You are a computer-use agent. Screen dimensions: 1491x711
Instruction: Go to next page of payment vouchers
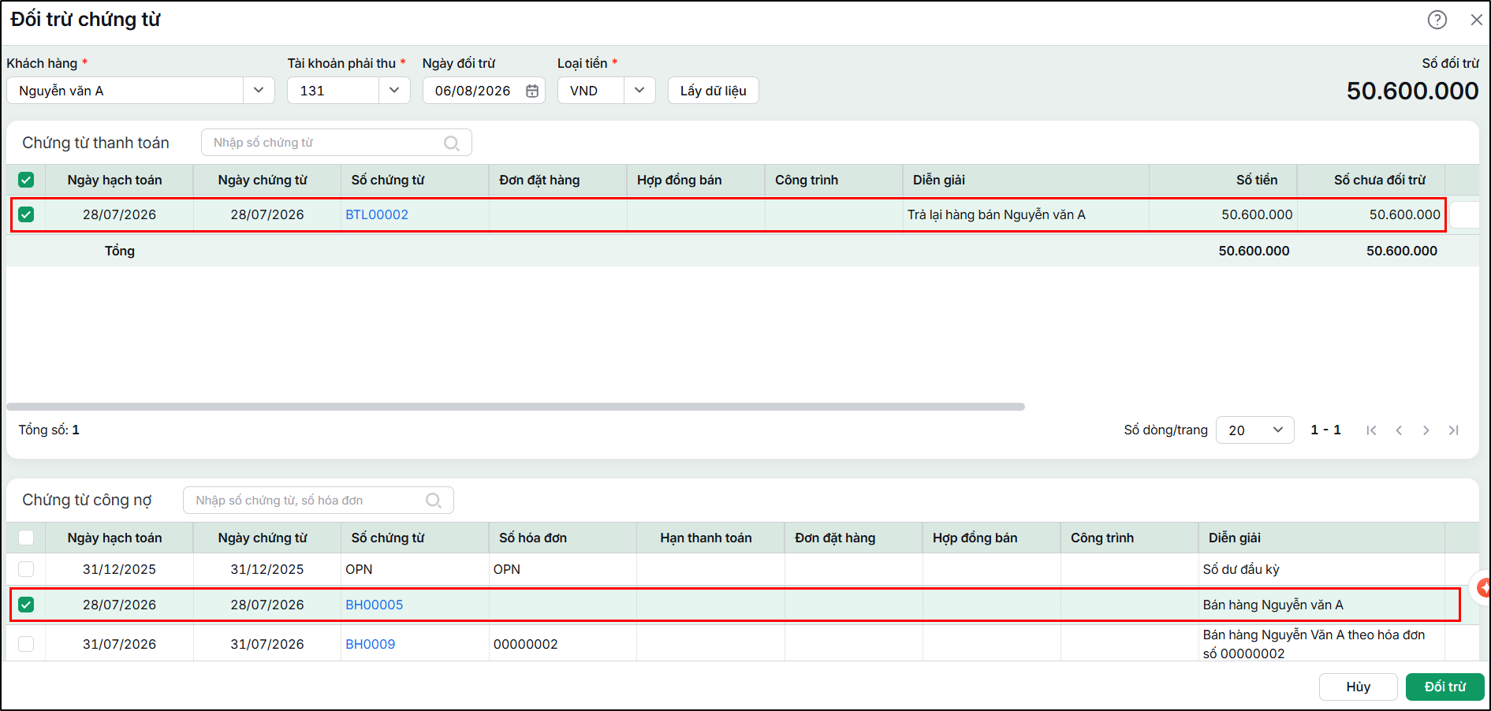pos(1426,430)
